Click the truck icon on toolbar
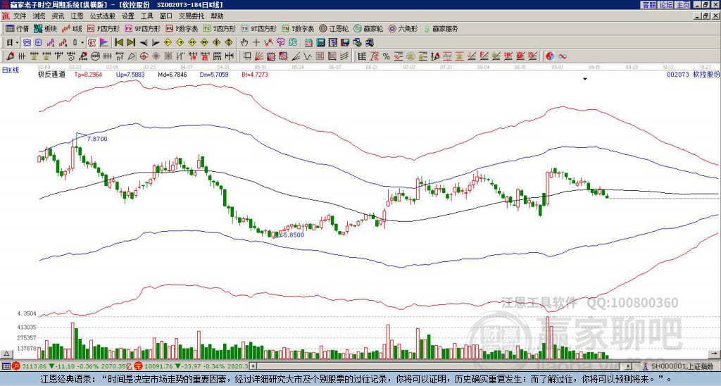The width and height of the screenshot is (721, 386). (369, 42)
